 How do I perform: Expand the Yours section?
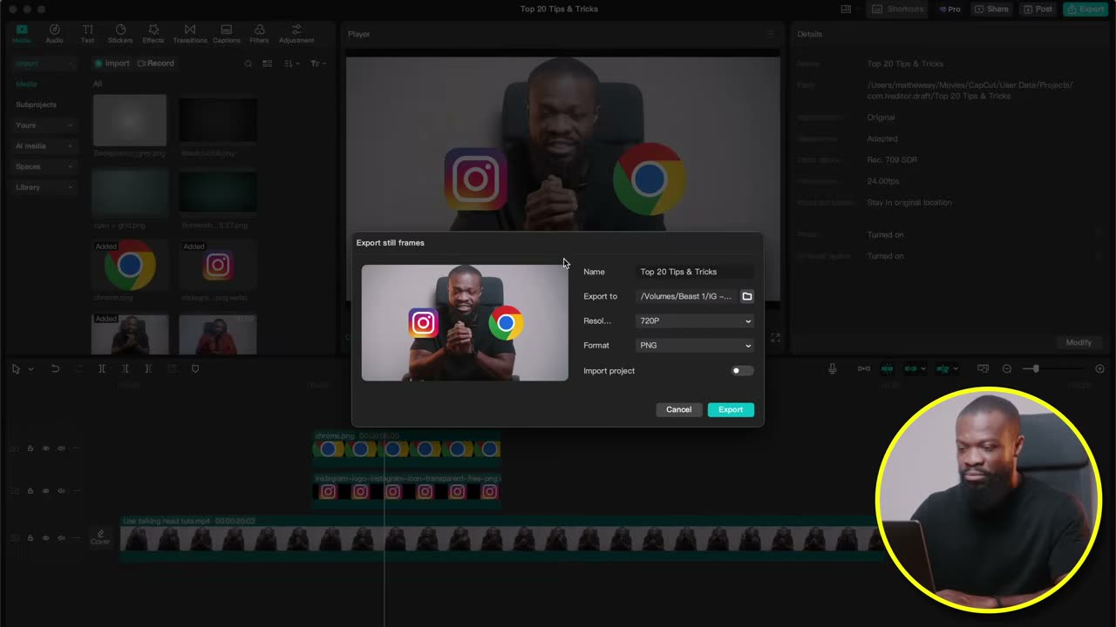pyautogui.click(x=45, y=125)
